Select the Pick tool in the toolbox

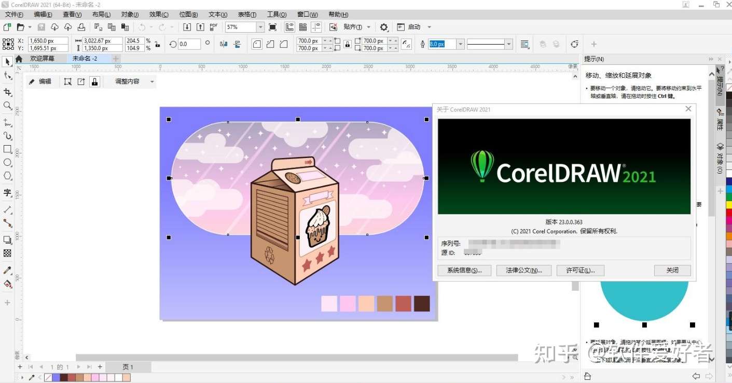pyautogui.click(x=7, y=61)
